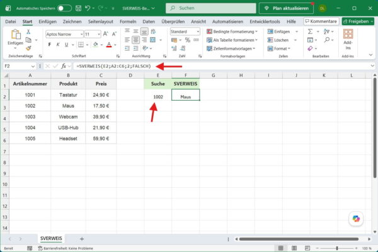
Task: Collapse the ribbon chevron
Action: 371,55
